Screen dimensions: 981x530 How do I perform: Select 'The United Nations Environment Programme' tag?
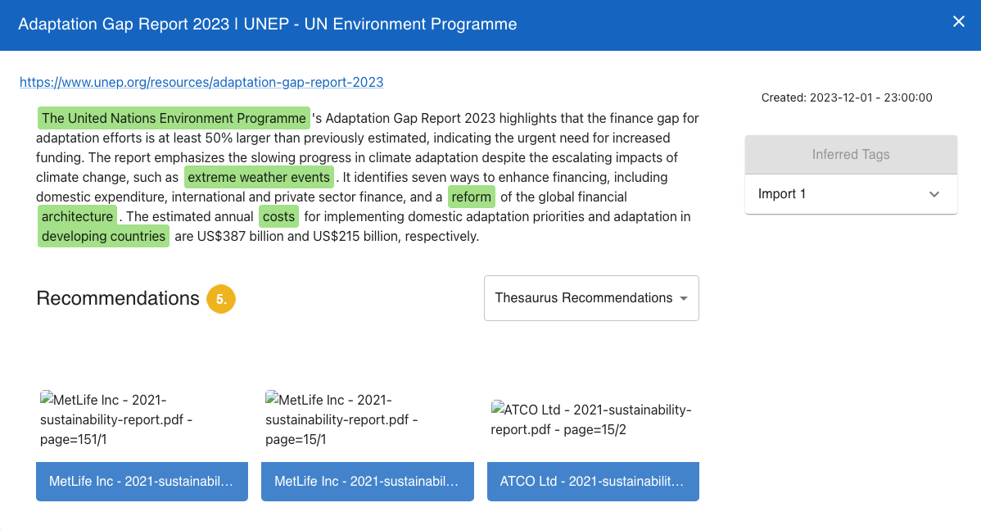tap(173, 118)
